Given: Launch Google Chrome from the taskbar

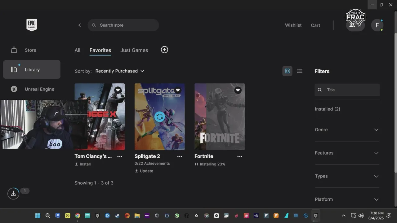Looking at the screenshot, I should click(78, 216).
